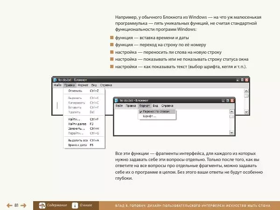Open Файл menu in front window
This screenshot has width=280, height=210.
point(119,106)
